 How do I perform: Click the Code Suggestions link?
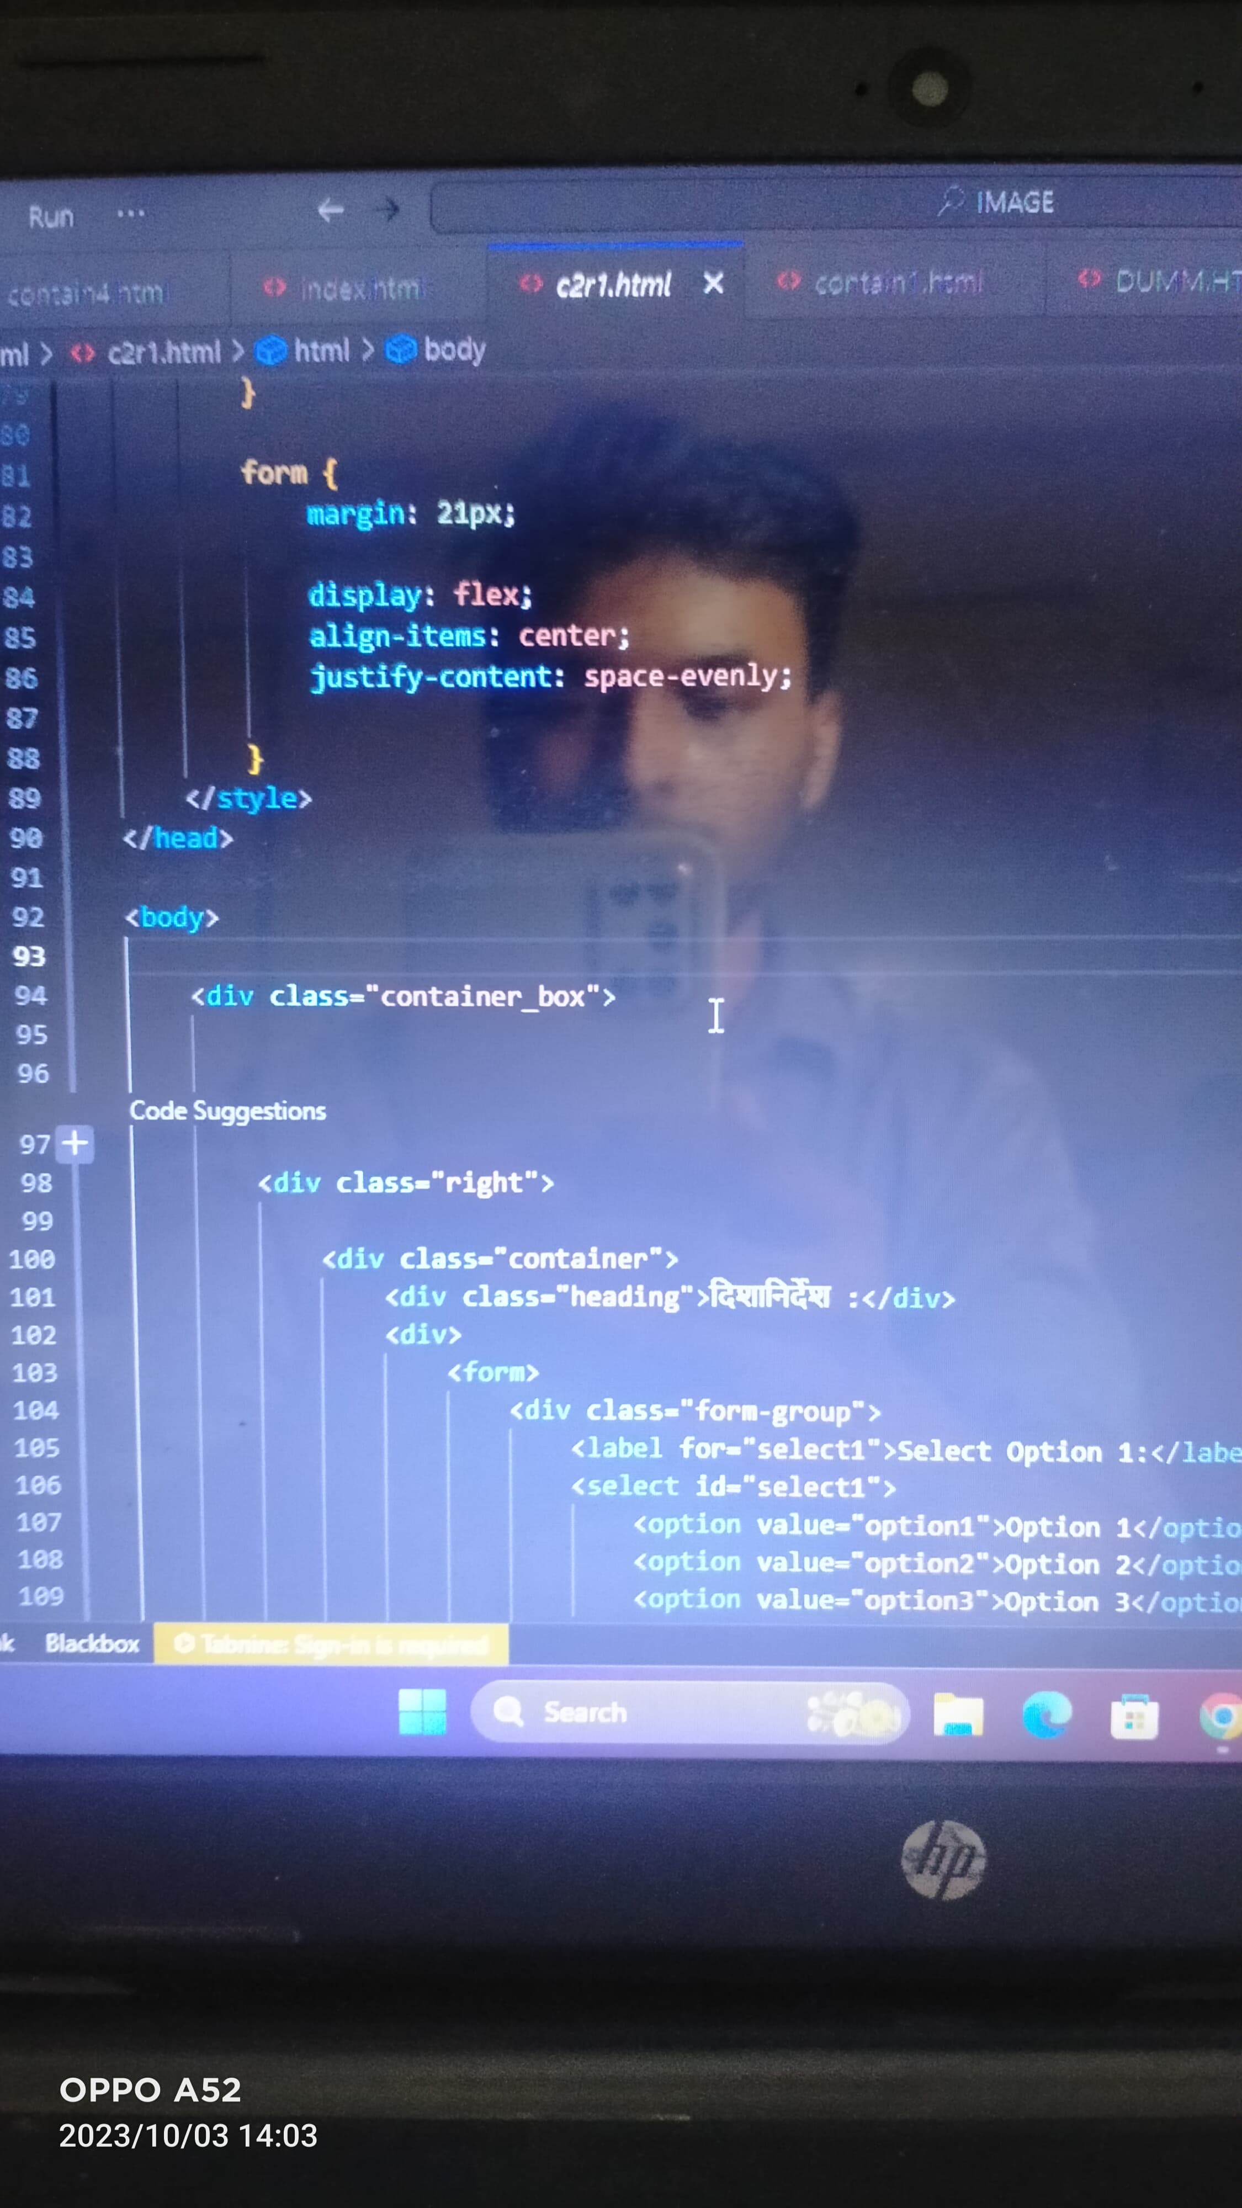227,1111
